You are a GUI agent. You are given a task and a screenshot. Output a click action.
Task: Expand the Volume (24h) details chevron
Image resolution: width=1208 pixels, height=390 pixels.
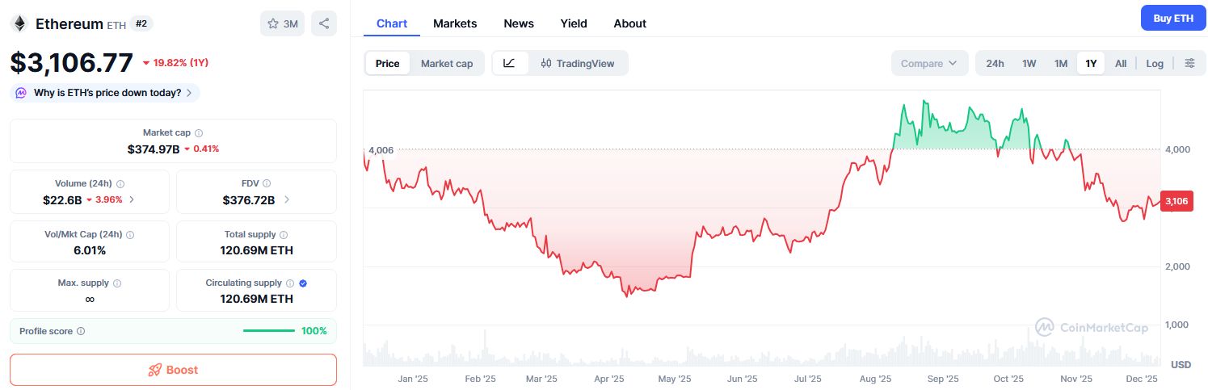point(132,199)
